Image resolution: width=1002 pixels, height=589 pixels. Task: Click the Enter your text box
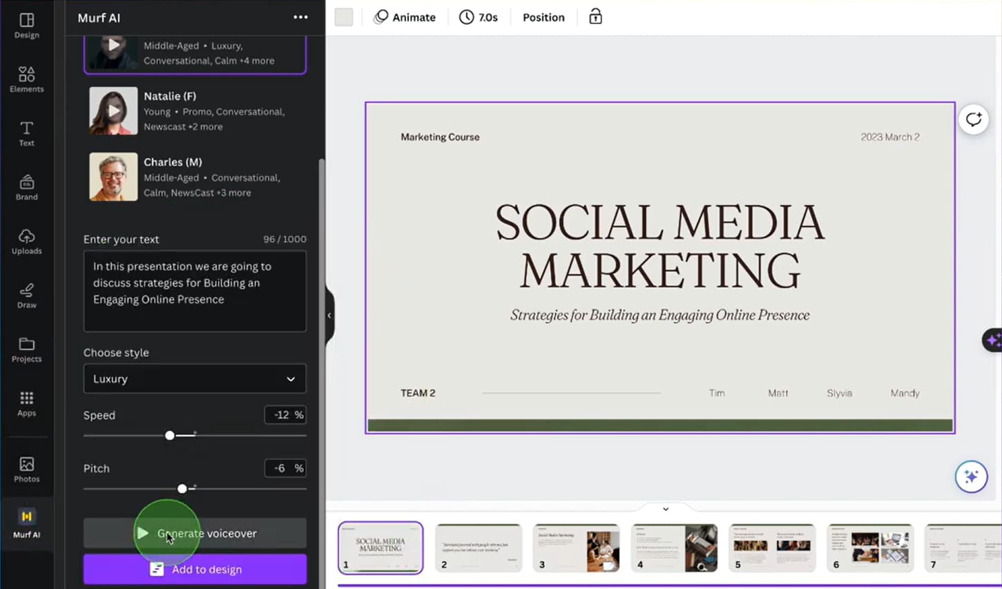pos(195,291)
